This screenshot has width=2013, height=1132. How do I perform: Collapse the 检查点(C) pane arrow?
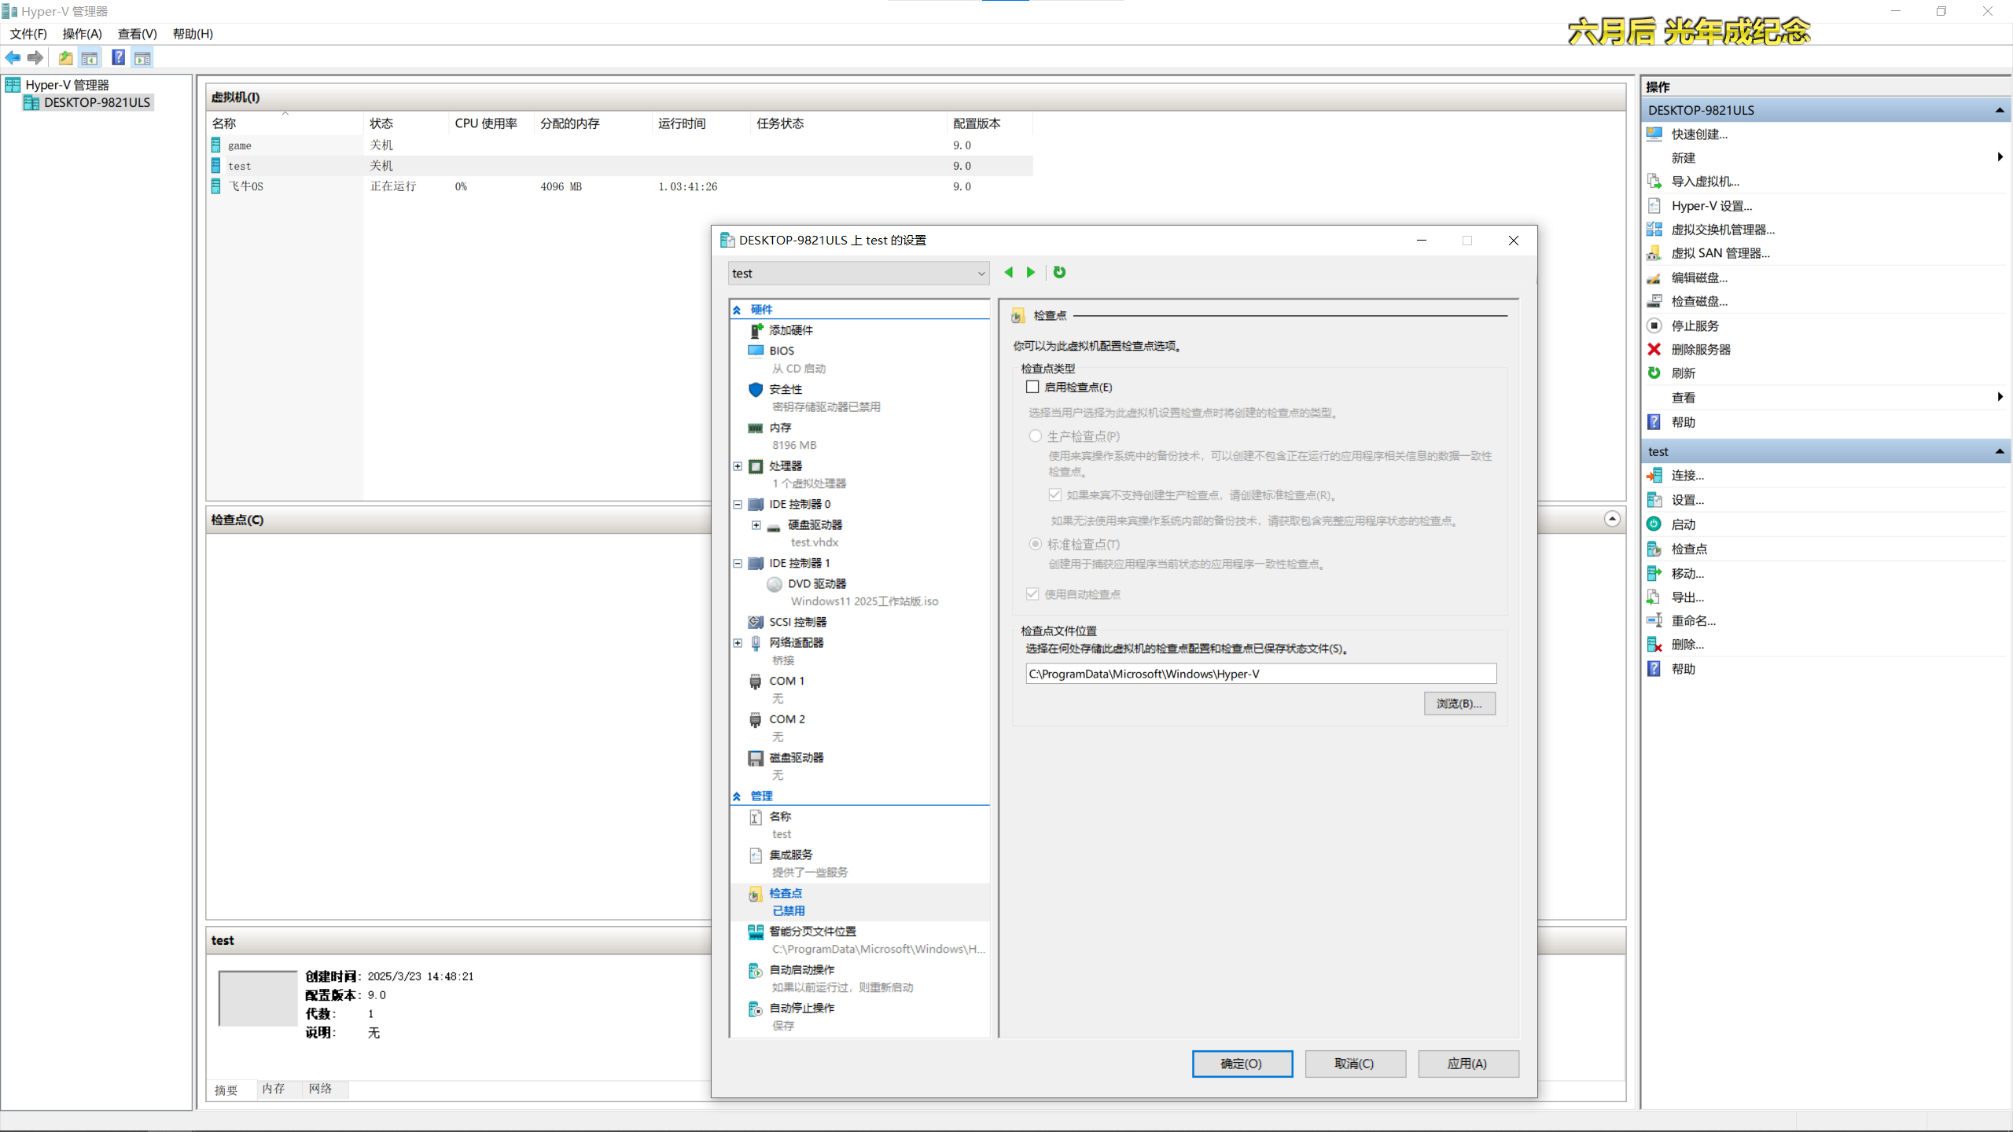coord(1612,519)
